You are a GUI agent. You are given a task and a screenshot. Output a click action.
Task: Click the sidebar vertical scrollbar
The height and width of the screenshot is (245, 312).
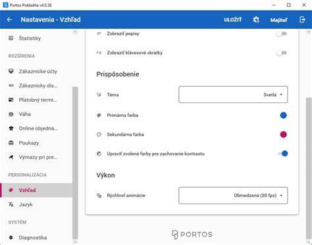point(75,163)
